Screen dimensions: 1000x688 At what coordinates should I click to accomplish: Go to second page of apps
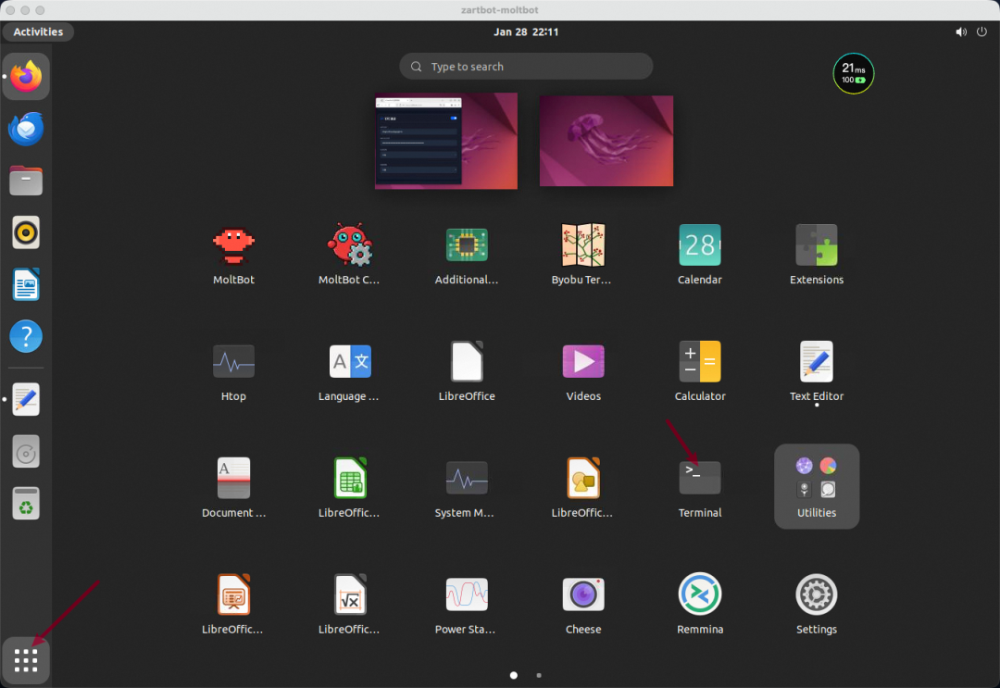pyautogui.click(x=539, y=676)
